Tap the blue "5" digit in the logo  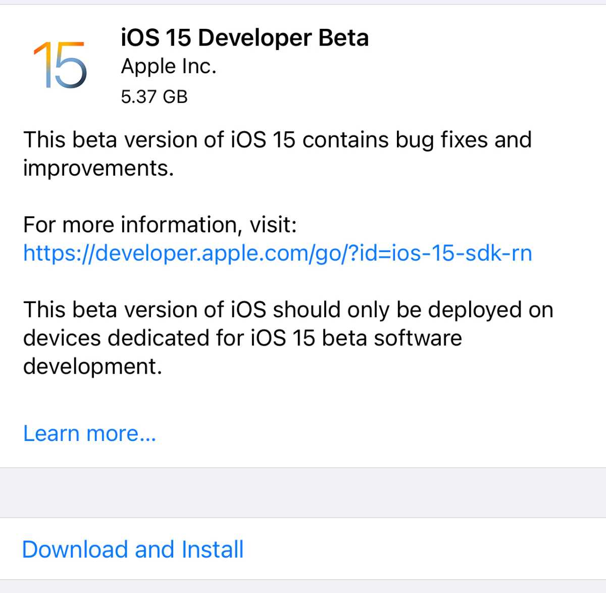70,66
